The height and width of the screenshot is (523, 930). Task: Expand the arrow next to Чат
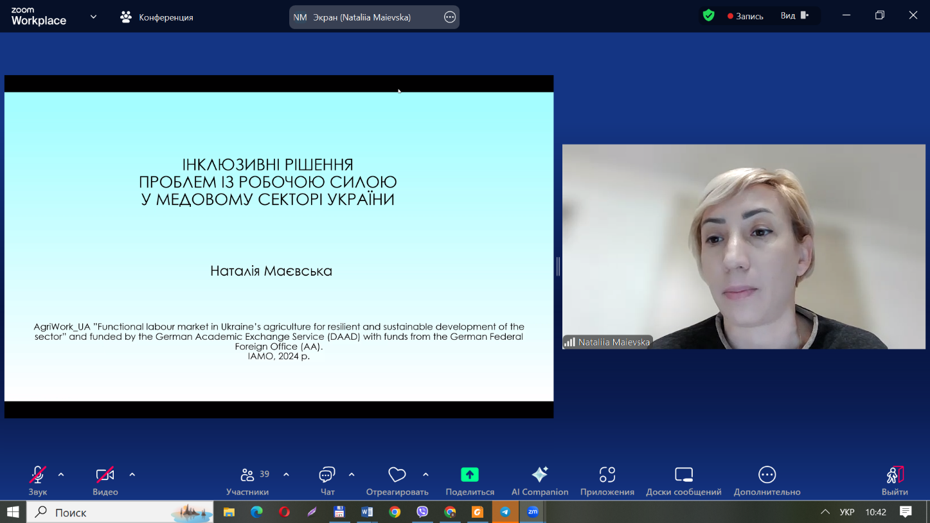click(x=352, y=475)
